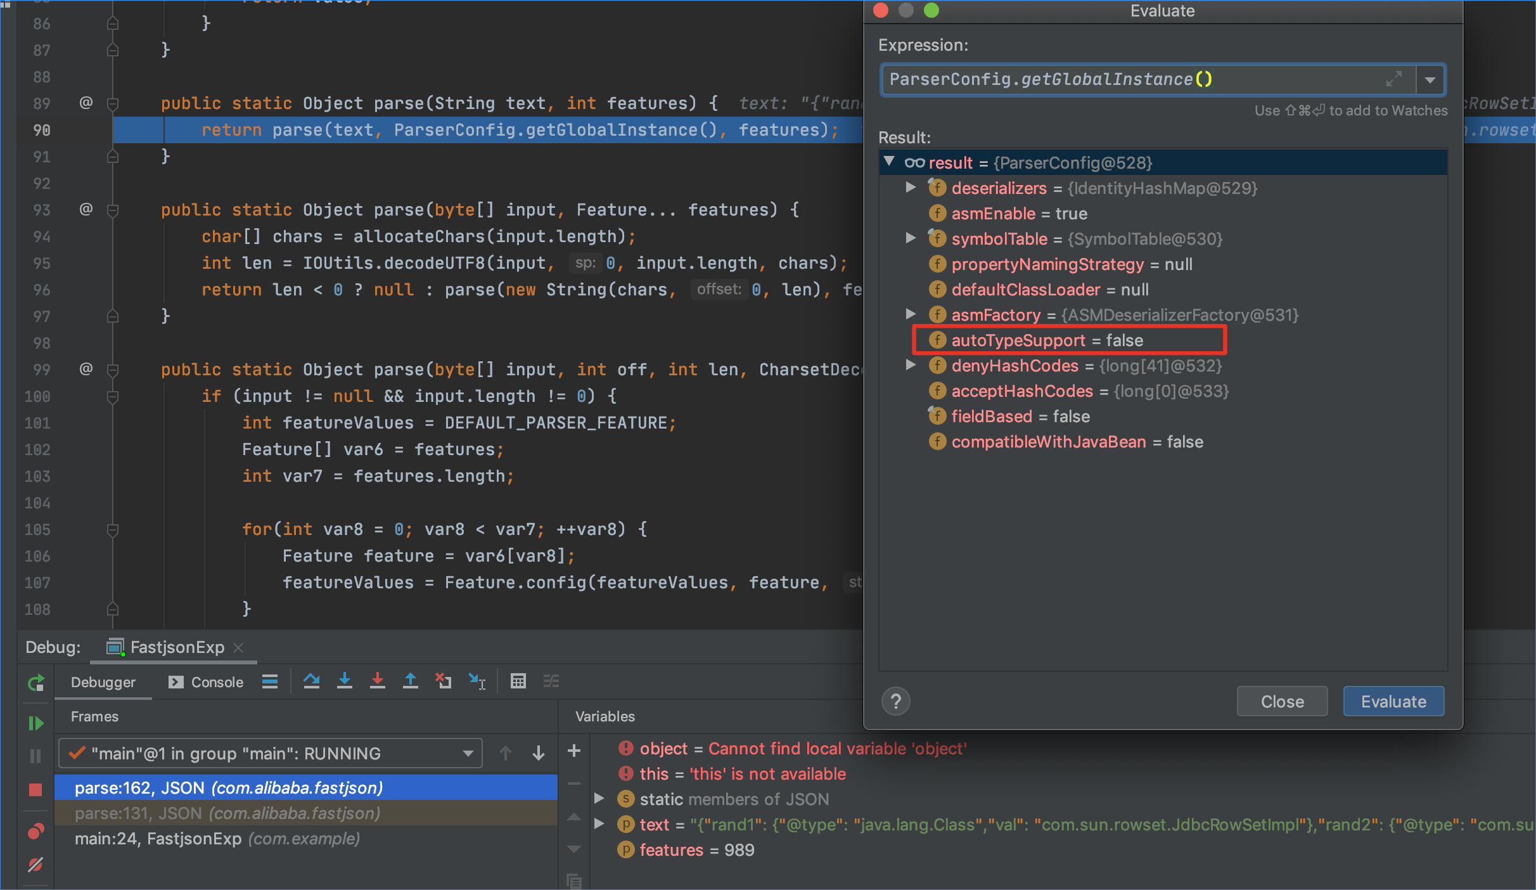Open the View Breakpoints red circles icon
1536x890 pixels.
[35, 831]
